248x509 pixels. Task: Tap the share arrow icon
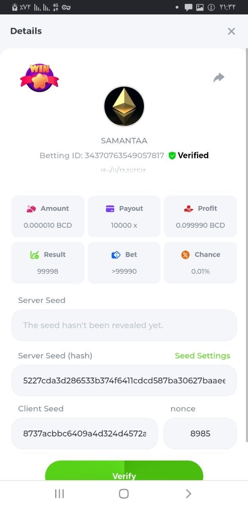pyautogui.click(x=219, y=78)
